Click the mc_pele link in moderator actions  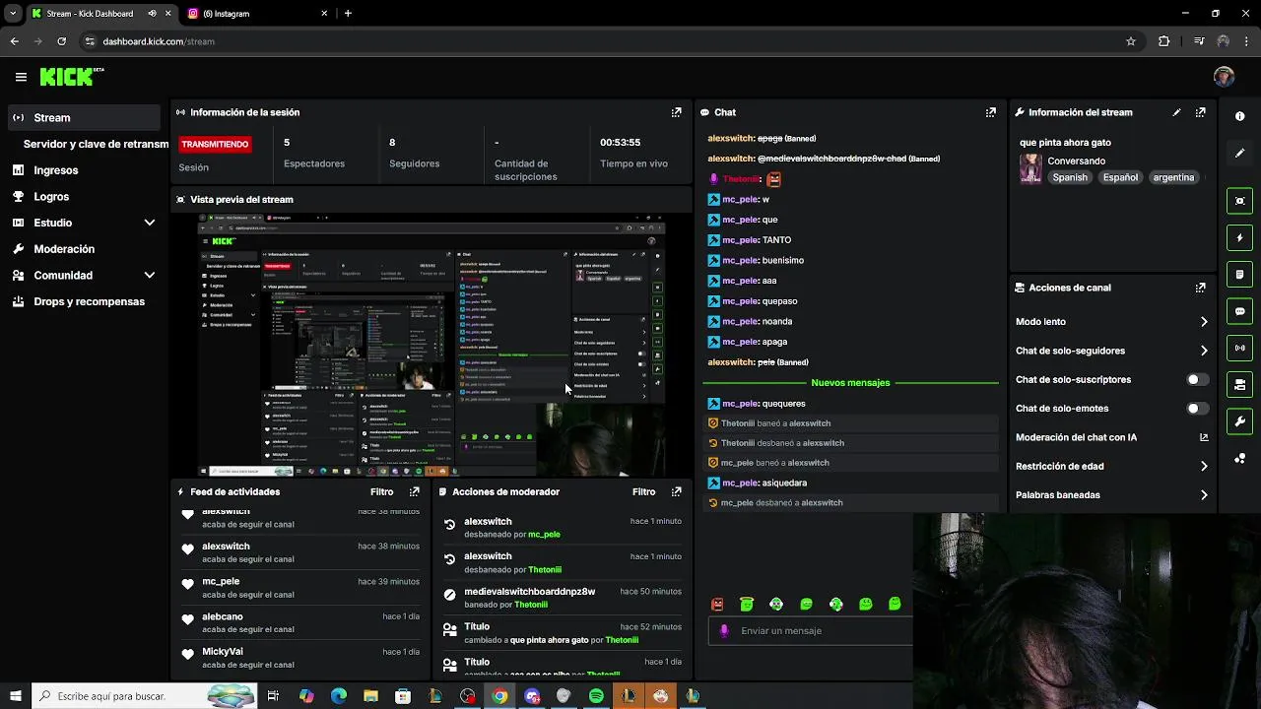(544, 535)
